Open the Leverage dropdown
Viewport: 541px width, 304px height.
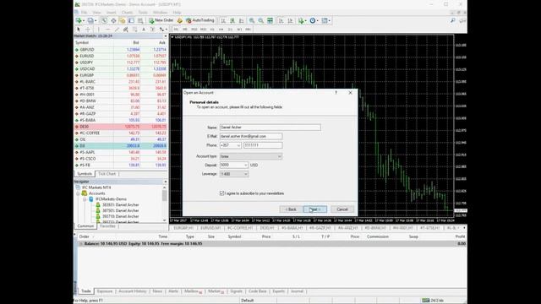234,174
